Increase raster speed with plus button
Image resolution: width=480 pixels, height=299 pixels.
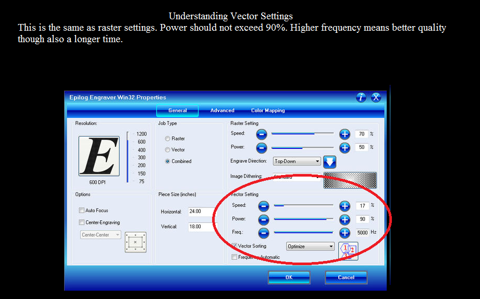tap(344, 134)
